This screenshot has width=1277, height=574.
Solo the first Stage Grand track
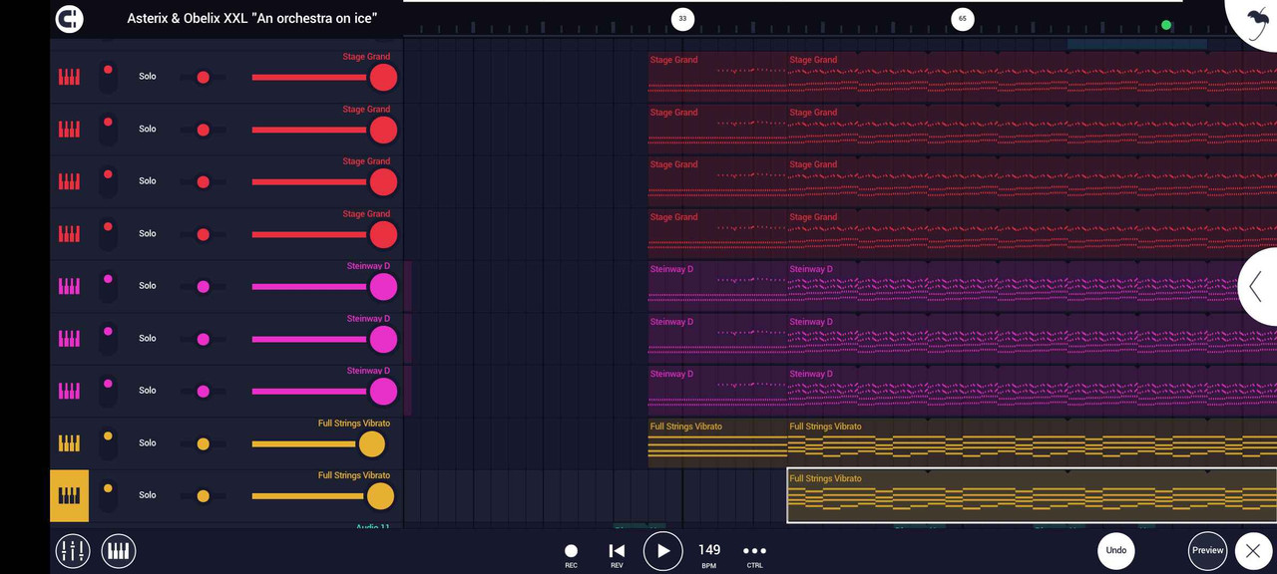[148, 77]
